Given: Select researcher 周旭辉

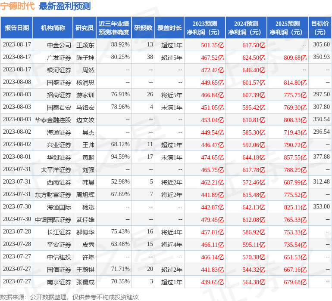Looking at the screenshot, I should pos(85,194).
